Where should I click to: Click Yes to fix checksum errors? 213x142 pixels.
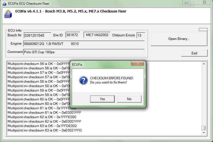pyautogui.click(x=102, y=99)
